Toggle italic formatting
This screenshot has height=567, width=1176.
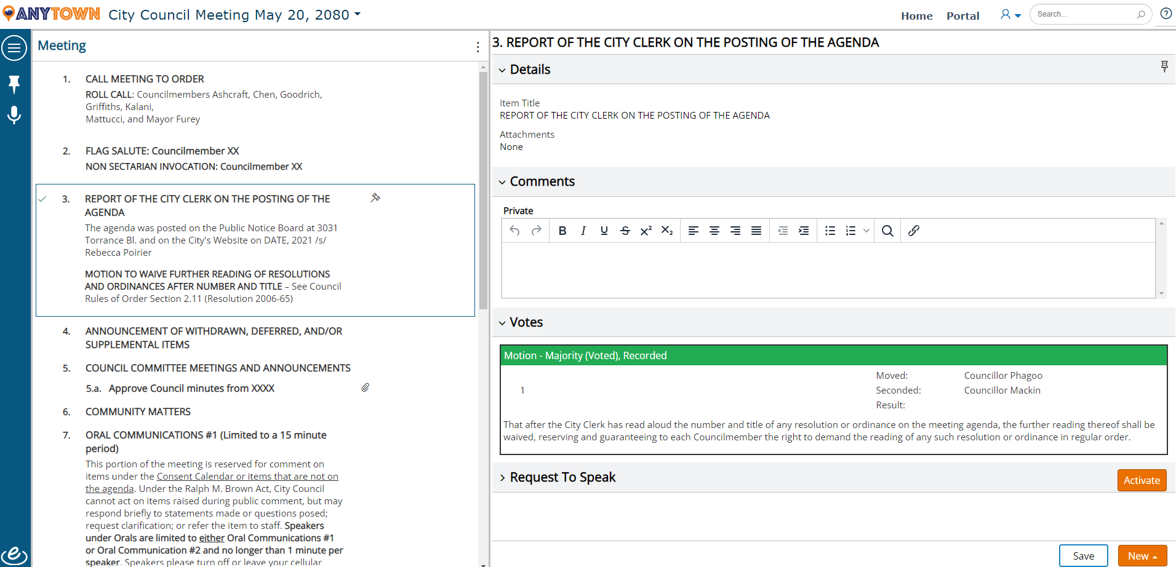tap(583, 231)
